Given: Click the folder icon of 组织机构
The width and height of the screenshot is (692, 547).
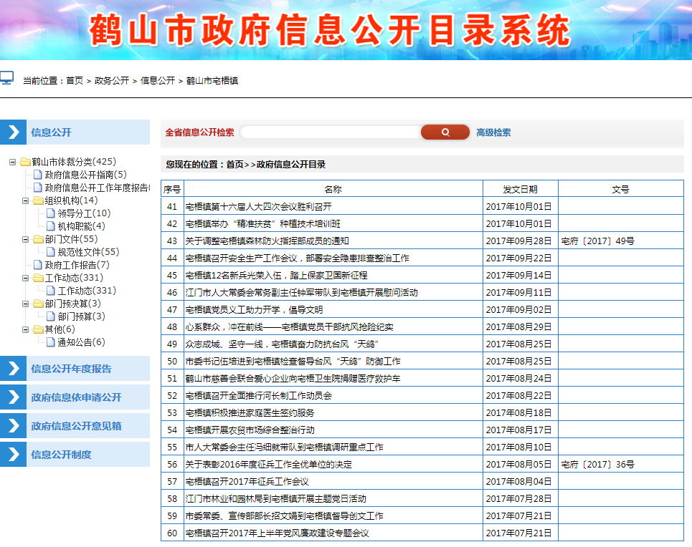Looking at the screenshot, I should tap(38, 200).
